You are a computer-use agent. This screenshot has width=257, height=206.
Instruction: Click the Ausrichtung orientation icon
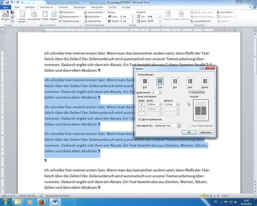(x=34, y=16)
